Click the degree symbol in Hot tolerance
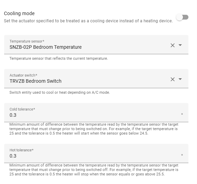This screenshot has width=197, height=184. tap(182, 155)
